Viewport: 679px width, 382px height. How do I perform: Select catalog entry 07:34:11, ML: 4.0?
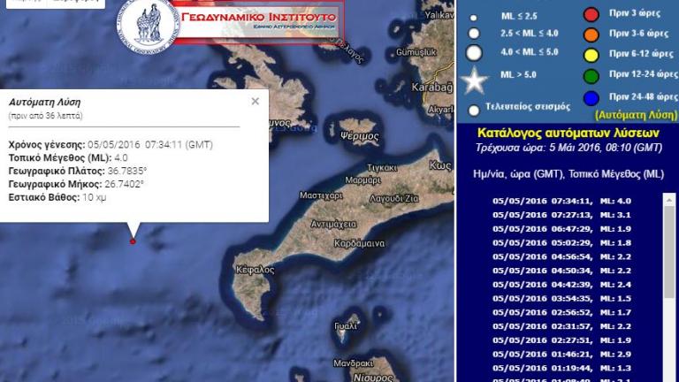561,201
